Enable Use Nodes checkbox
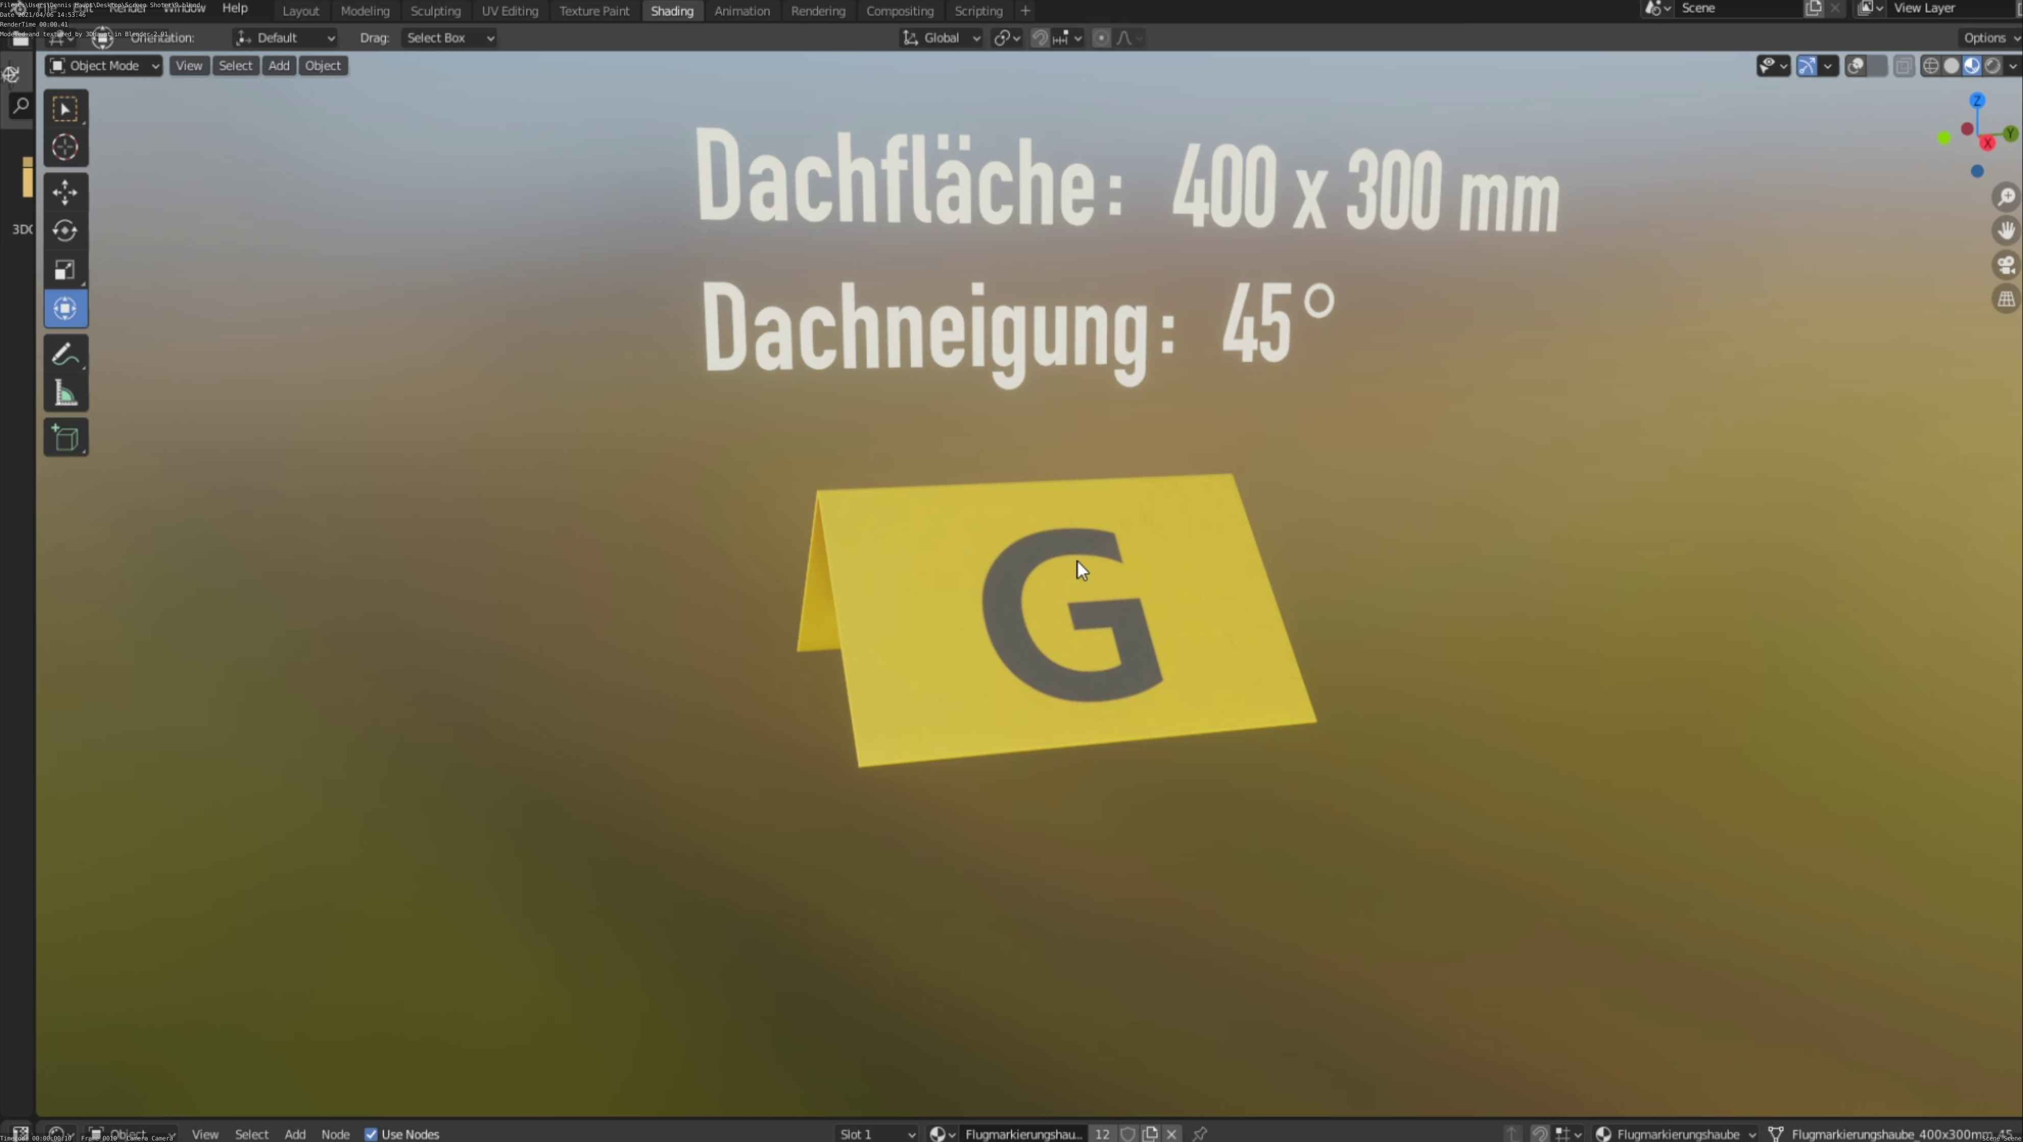 (371, 1134)
